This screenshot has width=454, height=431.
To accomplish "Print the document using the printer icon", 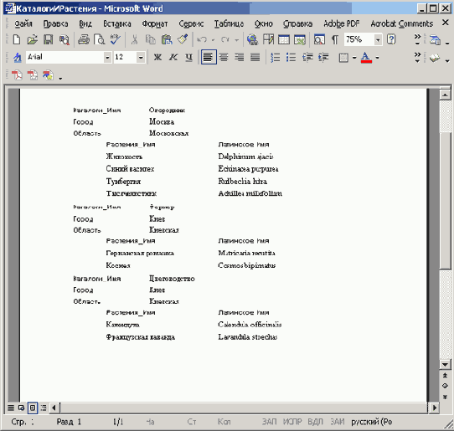I will [84, 39].
